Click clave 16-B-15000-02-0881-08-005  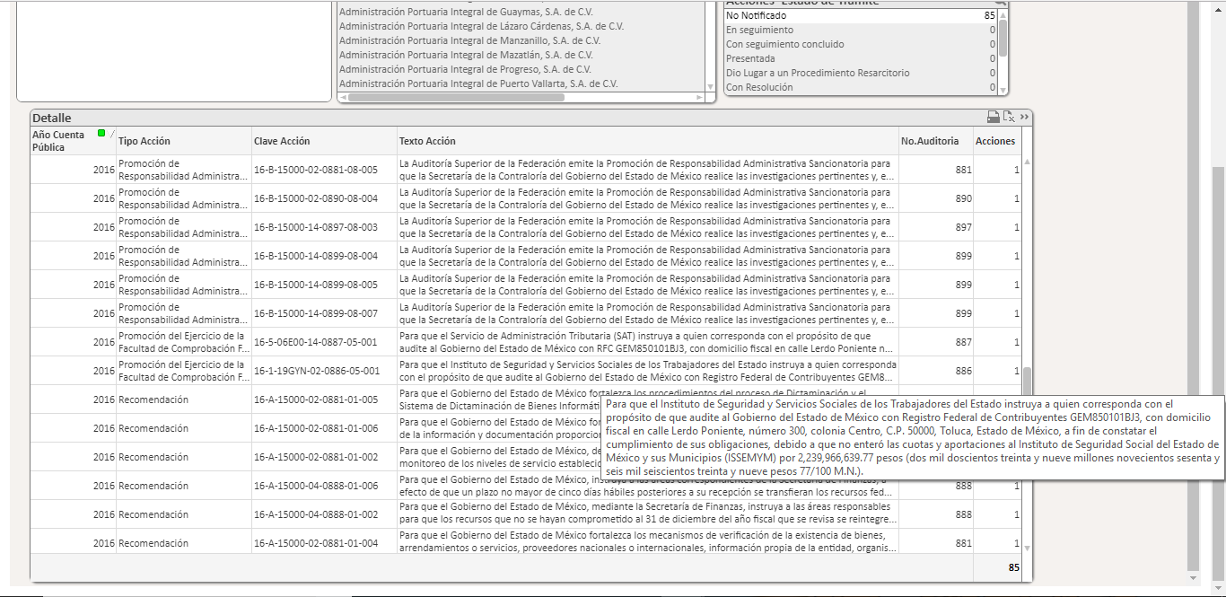click(316, 170)
